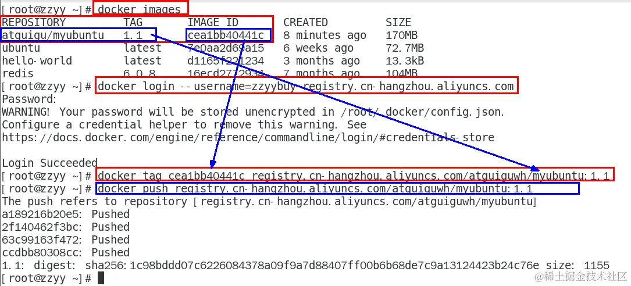
Task: Select the REPOSITORY column header
Action: pyautogui.click(x=33, y=23)
